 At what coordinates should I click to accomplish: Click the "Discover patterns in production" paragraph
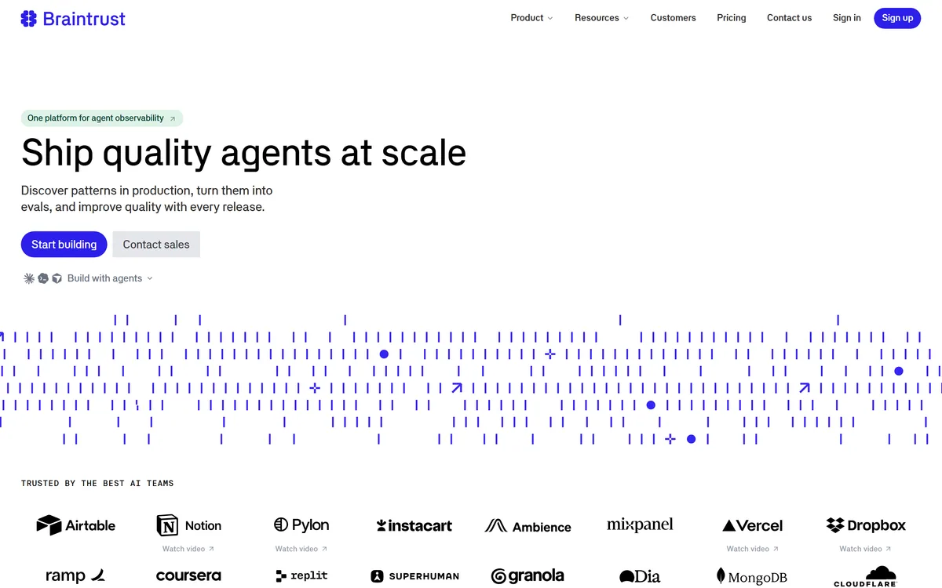point(147,199)
